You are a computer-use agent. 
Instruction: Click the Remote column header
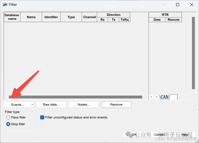[x=174, y=20]
